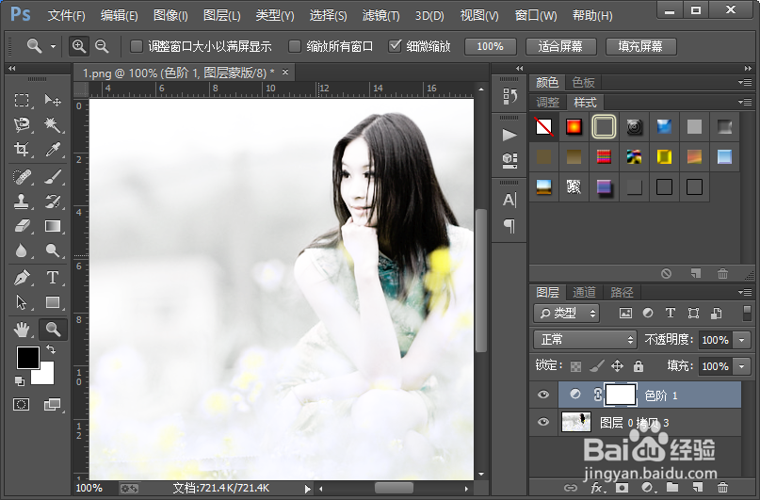Open the 文件(F) menu

point(67,15)
